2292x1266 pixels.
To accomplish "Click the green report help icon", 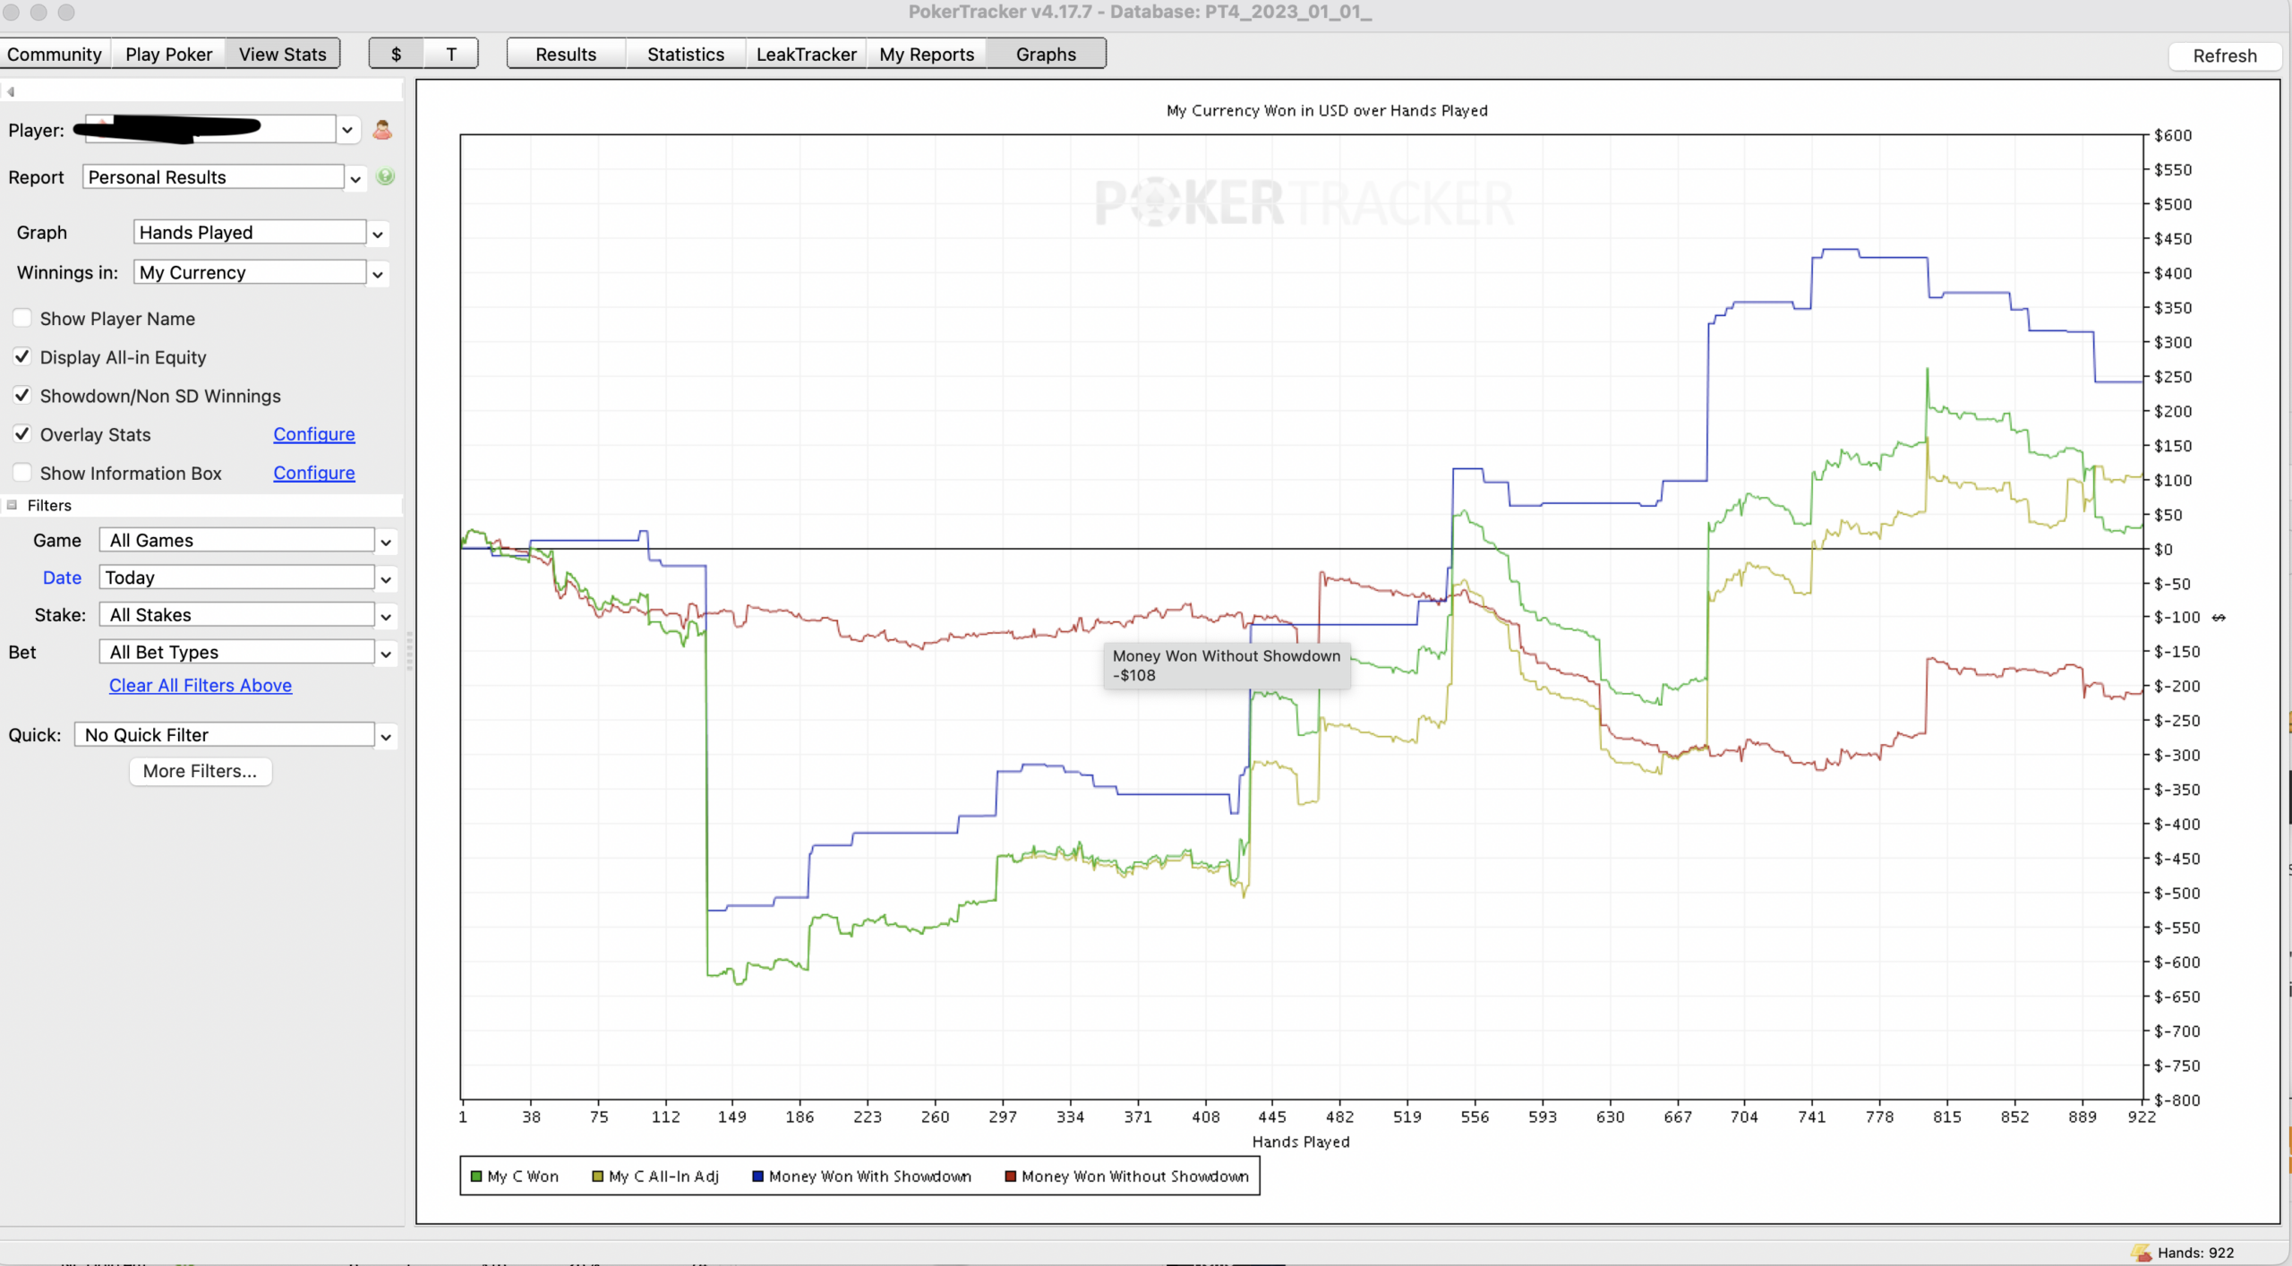I will (x=385, y=176).
